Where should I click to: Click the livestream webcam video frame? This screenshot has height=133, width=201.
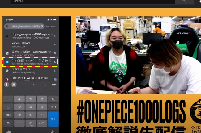pyautogui.click(x=139, y=55)
